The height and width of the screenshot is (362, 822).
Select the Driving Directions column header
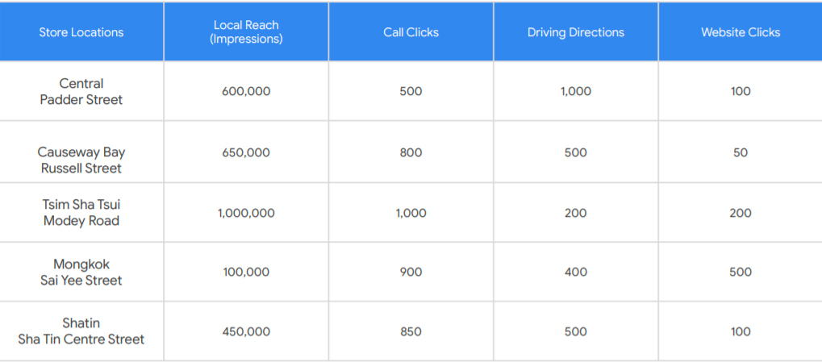click(x=576, y=32)
